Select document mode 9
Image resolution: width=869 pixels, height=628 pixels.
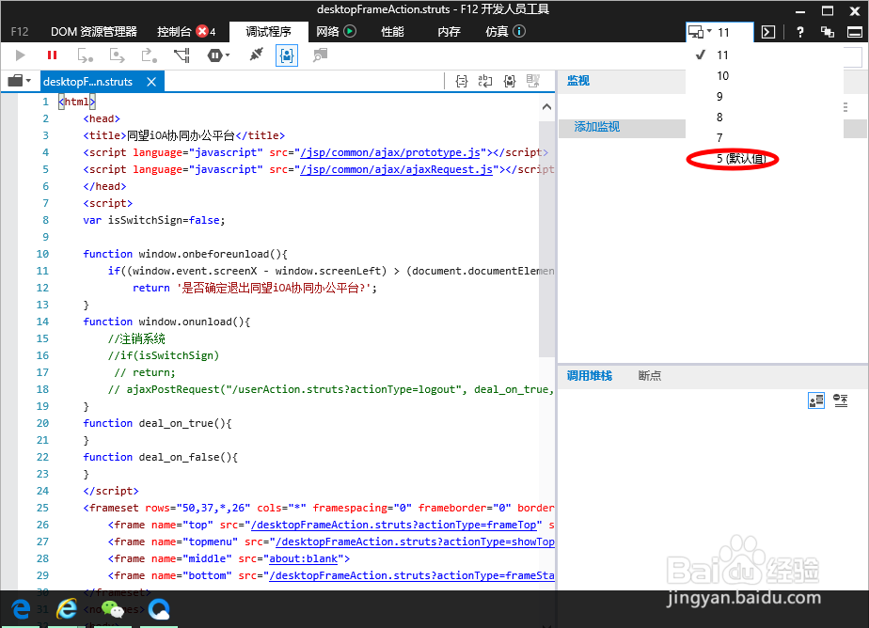719,96
